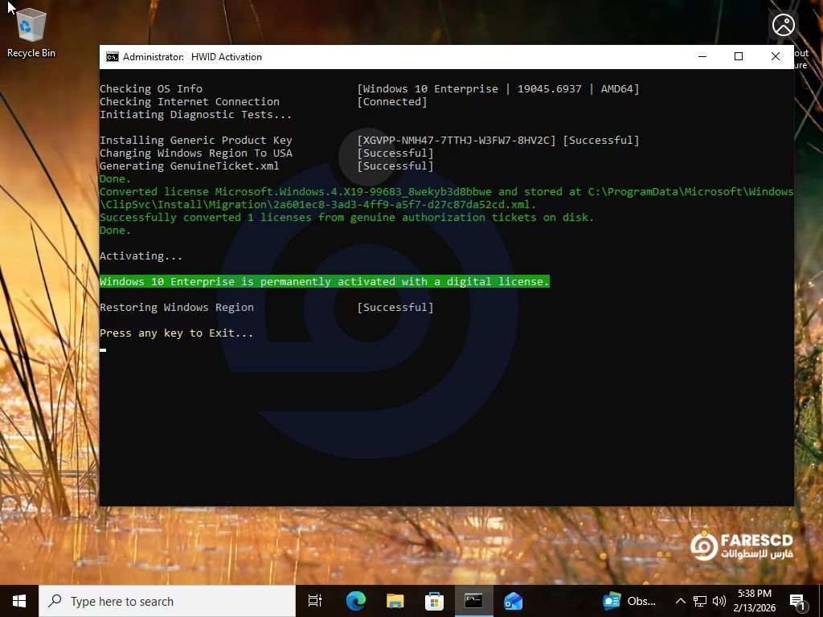Open the volume control speaker icon

719,601
